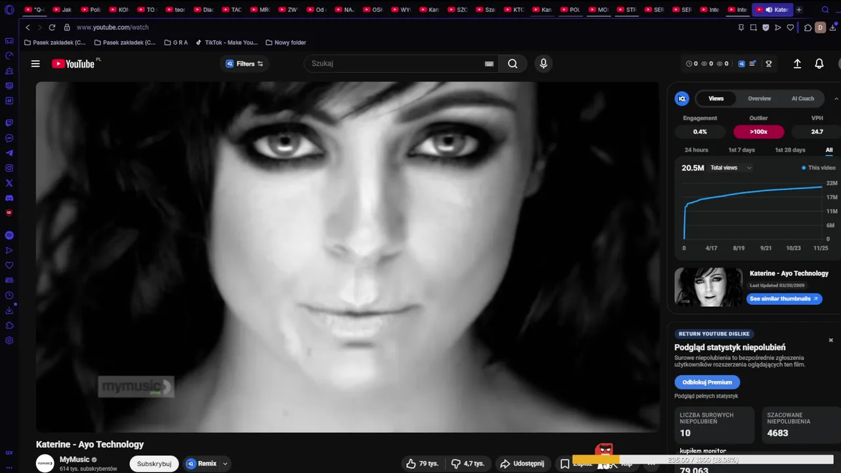Click the search magnifier button
Viewport: 841px width, 473px height.
512,64
